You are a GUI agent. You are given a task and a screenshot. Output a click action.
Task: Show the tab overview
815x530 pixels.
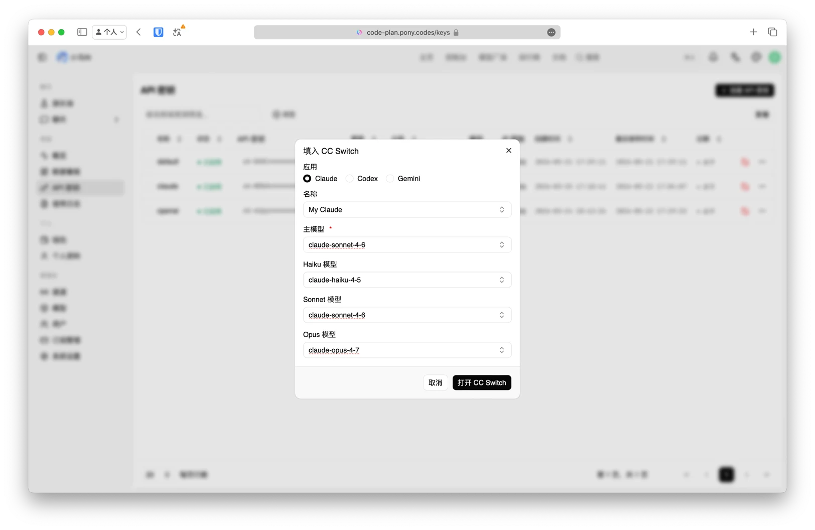coord(773,32)
